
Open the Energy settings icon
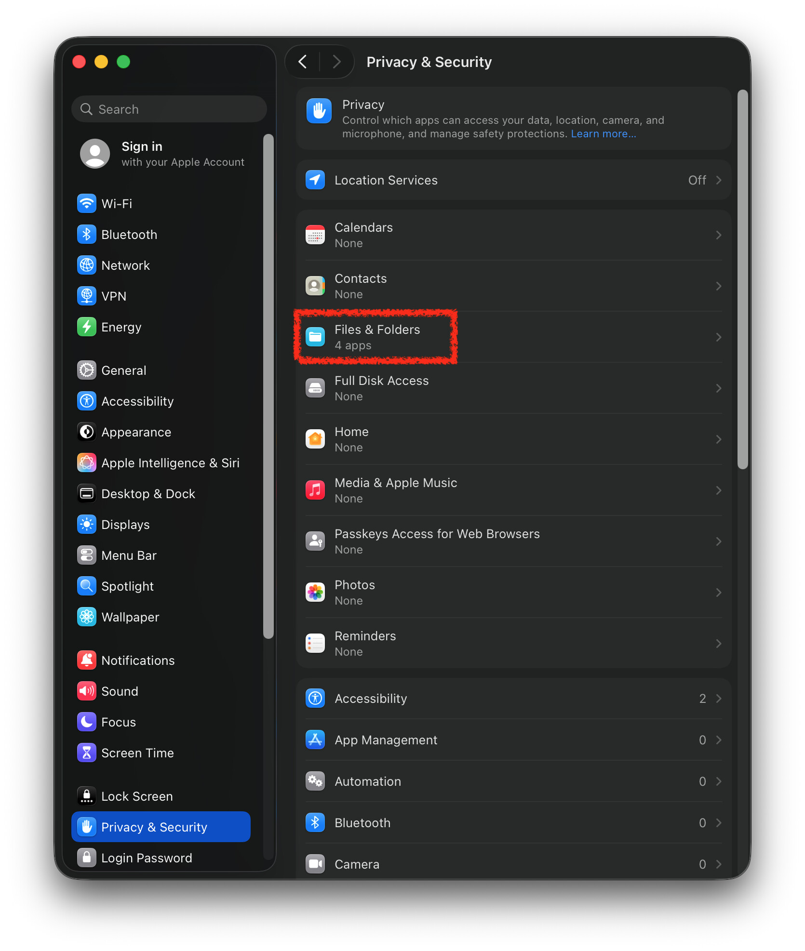pyautogui.click(x=87, y=327)
